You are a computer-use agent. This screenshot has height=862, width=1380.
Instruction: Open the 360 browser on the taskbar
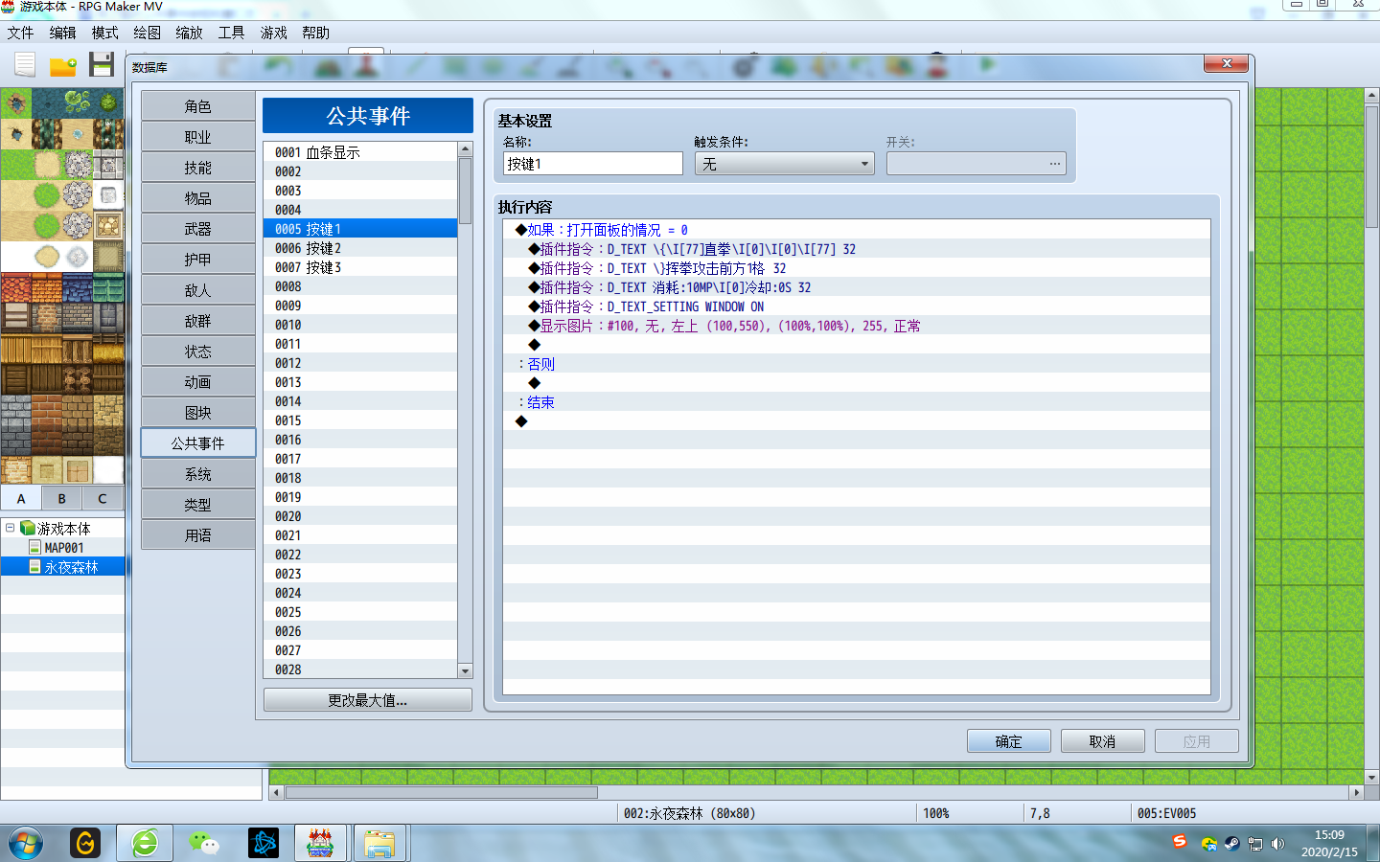[x=146, y=843]
